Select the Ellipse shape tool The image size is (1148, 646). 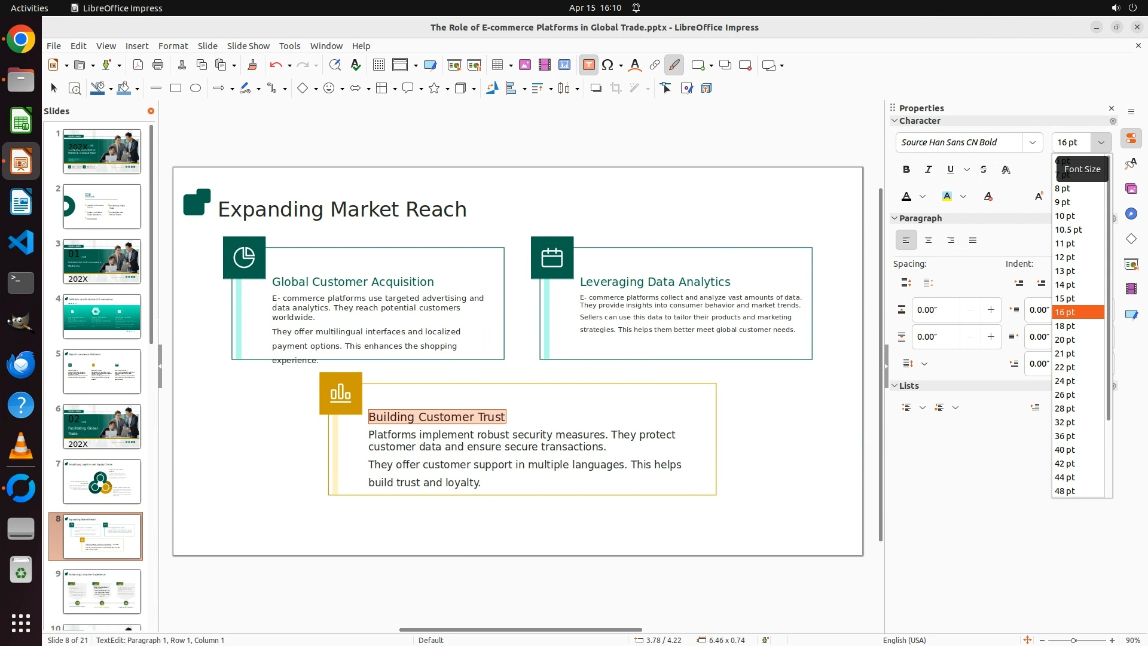pyautogui.click(x=195, y=89)
